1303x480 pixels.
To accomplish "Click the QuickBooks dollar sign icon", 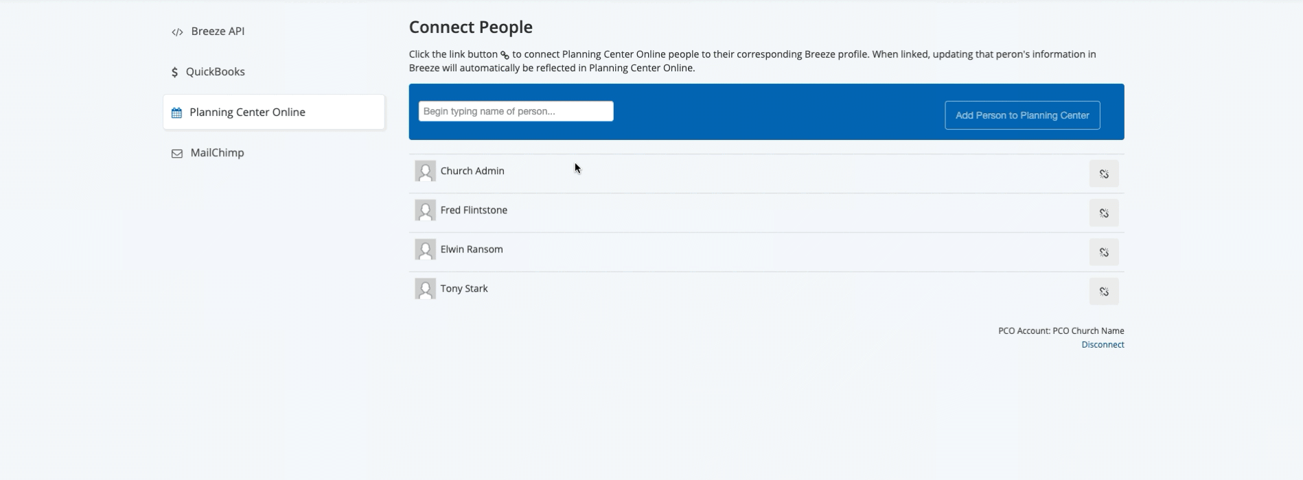I will (x=174, y=72).
